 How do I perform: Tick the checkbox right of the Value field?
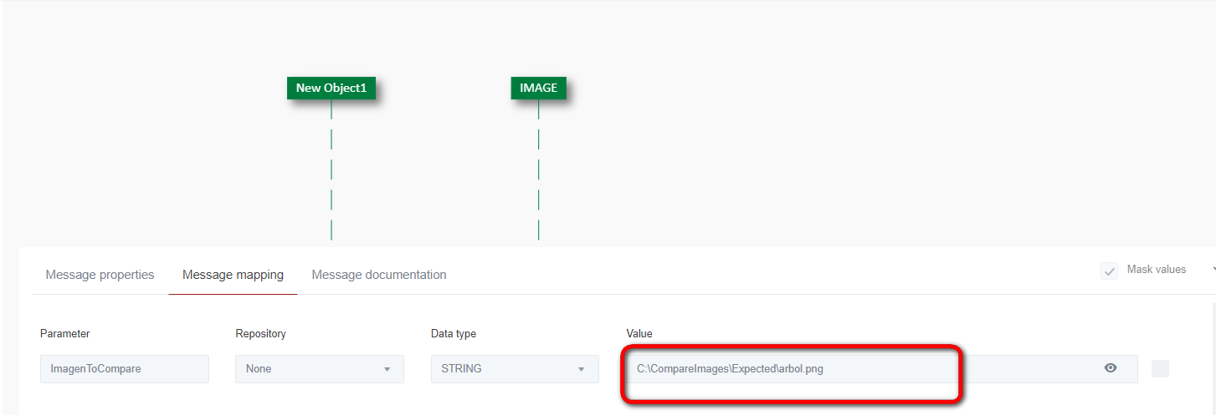pyautogui.click(x=1160, y=368)
